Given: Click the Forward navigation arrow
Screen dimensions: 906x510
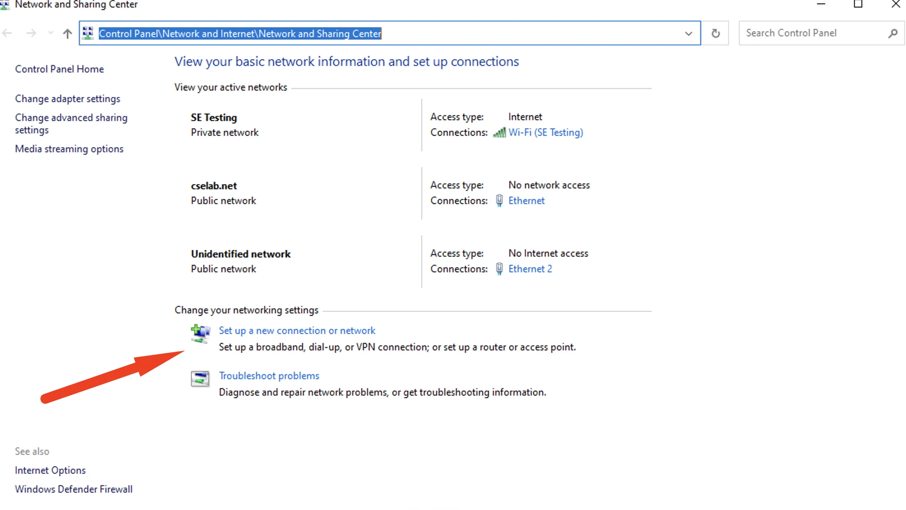Looking at the screenshot, I should click(x=31, y=33).
